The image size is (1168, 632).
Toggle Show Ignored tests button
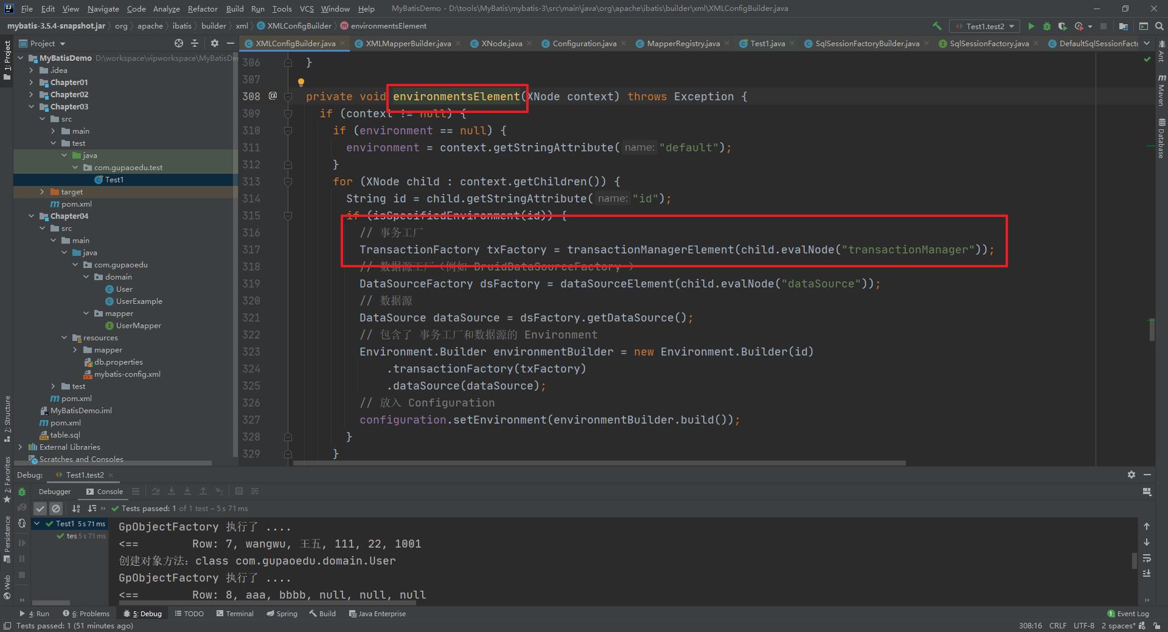coord(56,508)
